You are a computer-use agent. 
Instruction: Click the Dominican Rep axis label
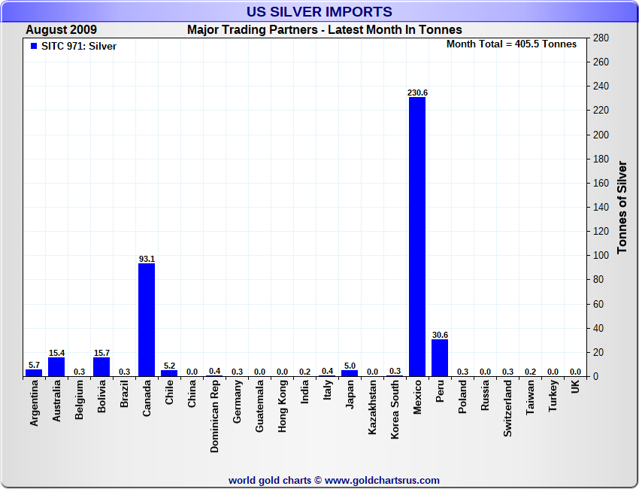point(214,415)
